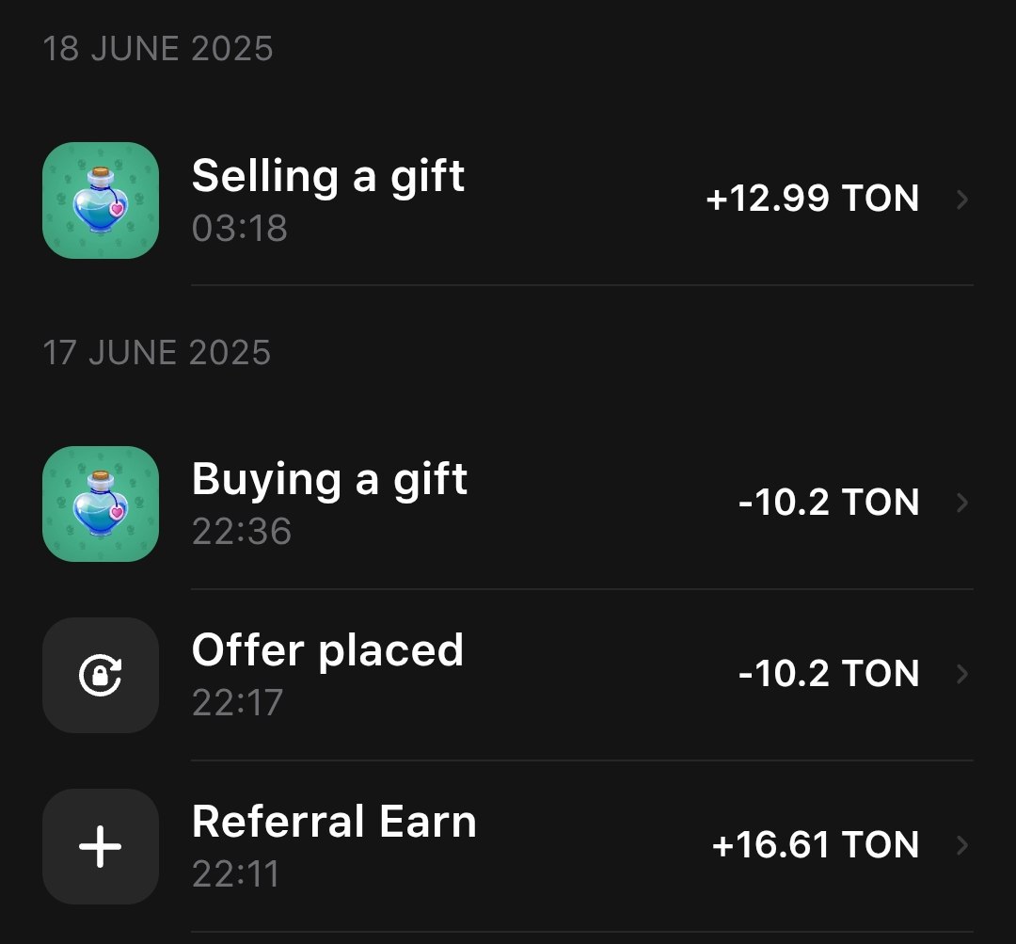Viewport: 1016px width, 944px height.
Task: Click the -10.2 TON amount beside Offer placed
Action: point(829,674)
